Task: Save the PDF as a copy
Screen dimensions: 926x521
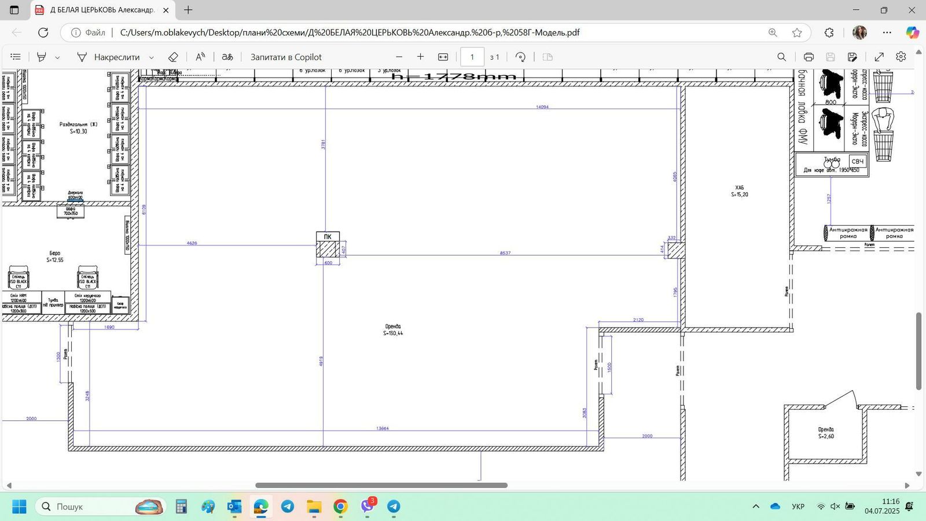Action: pos(852,57)
